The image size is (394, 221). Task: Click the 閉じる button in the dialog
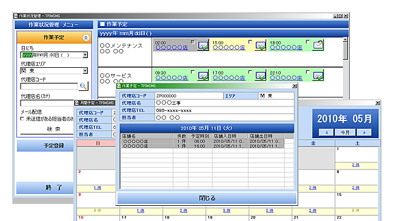pos(207,198)
